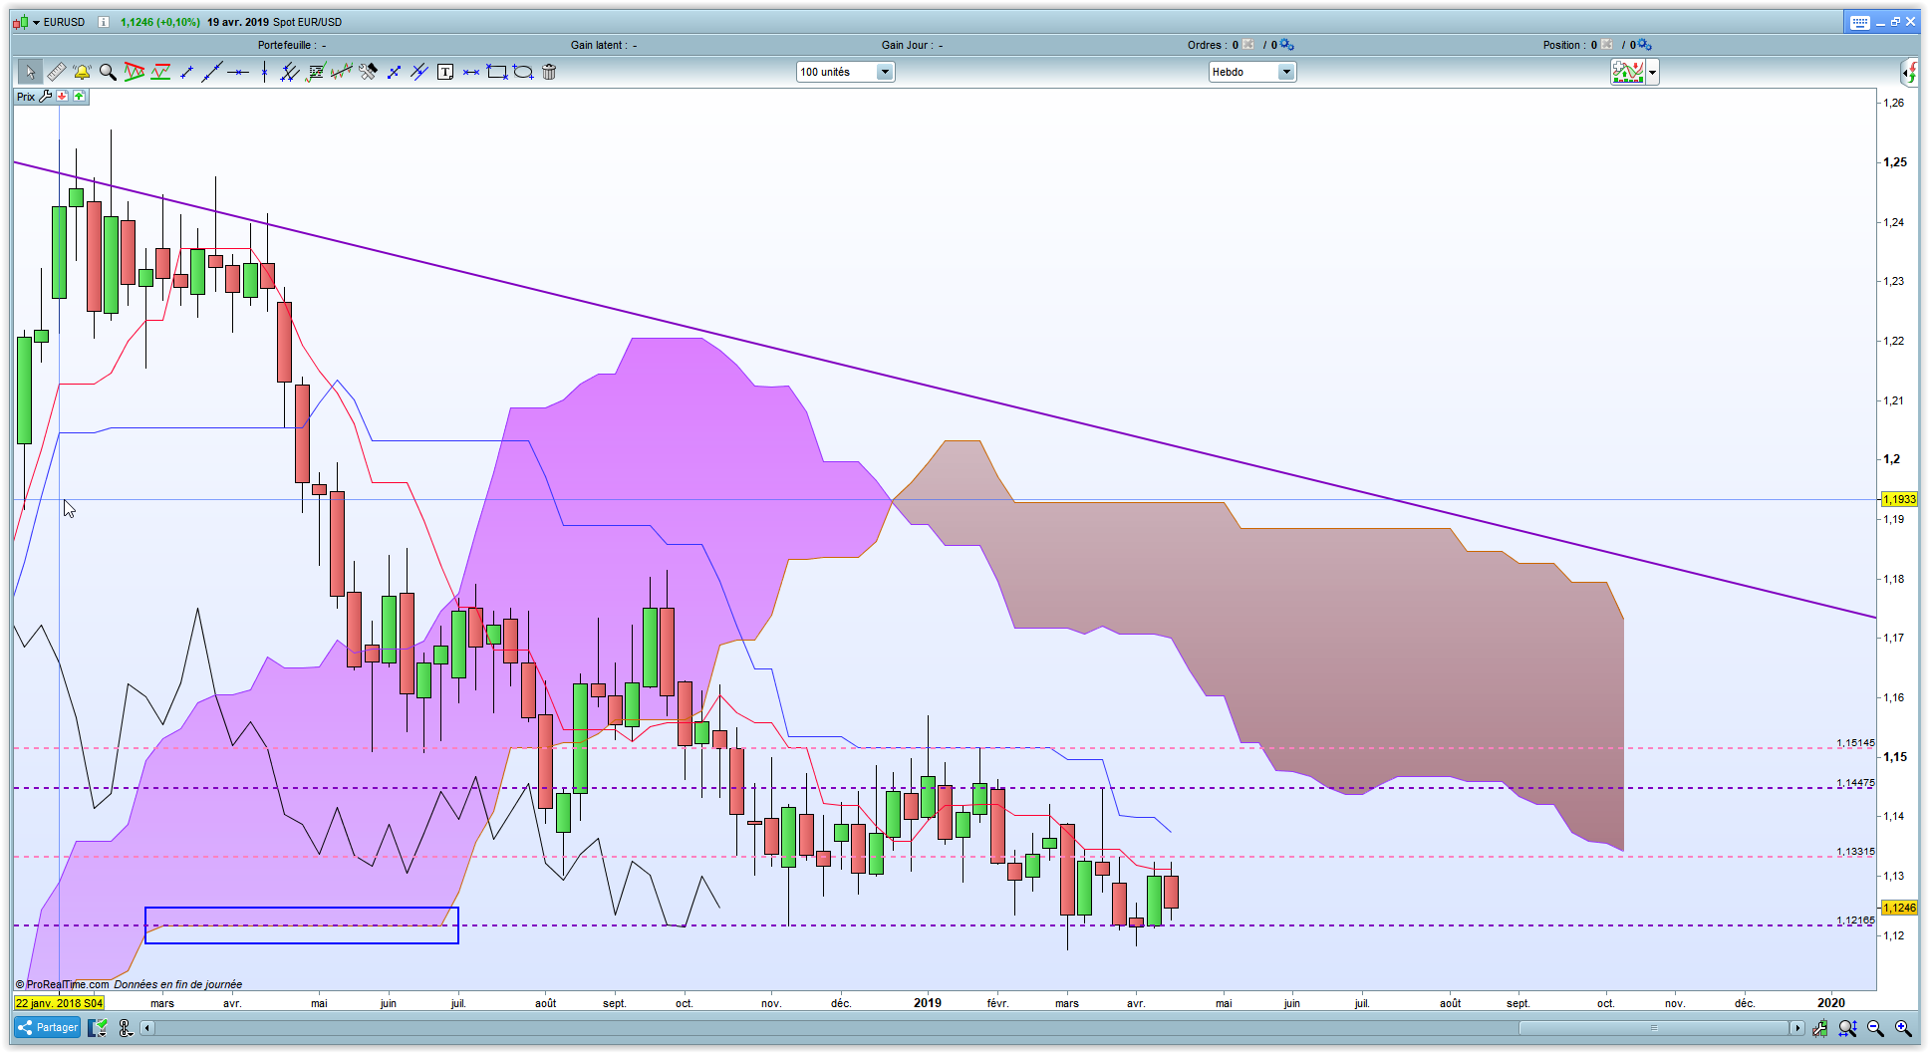Open the alert bell tool

(x=82, y=72)
